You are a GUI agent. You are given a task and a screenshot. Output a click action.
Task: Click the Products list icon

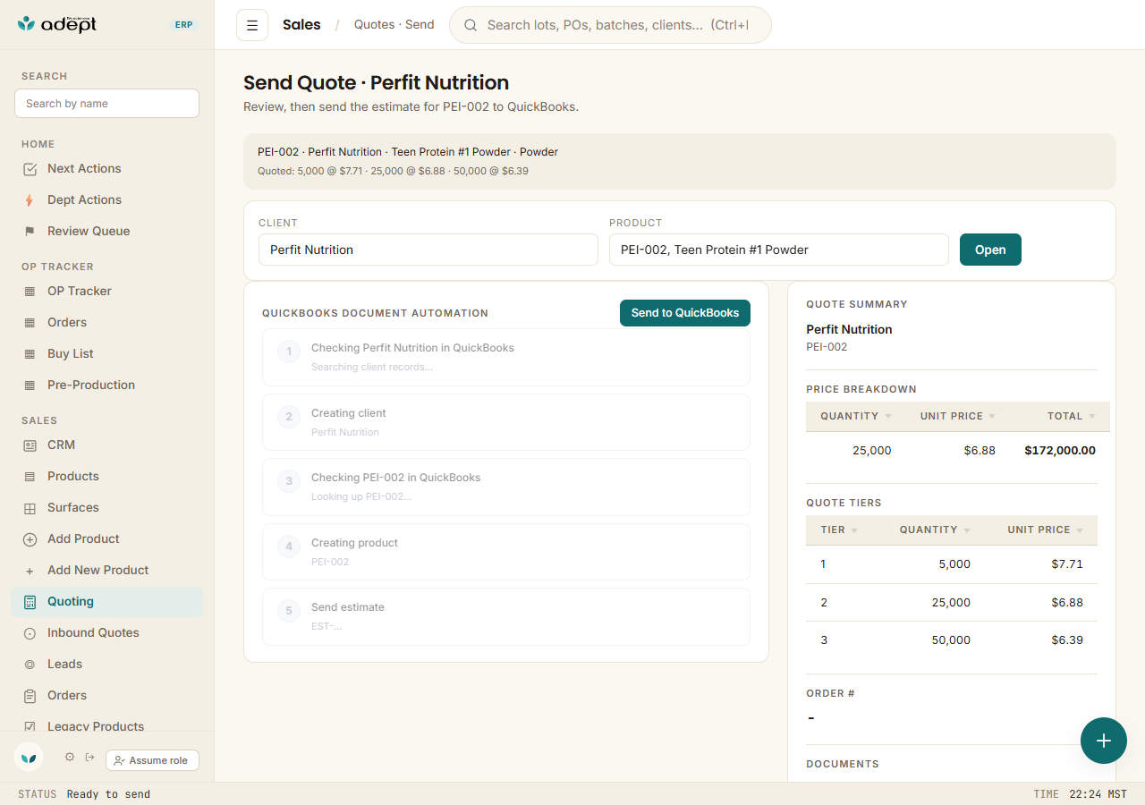tap(30, 477)
